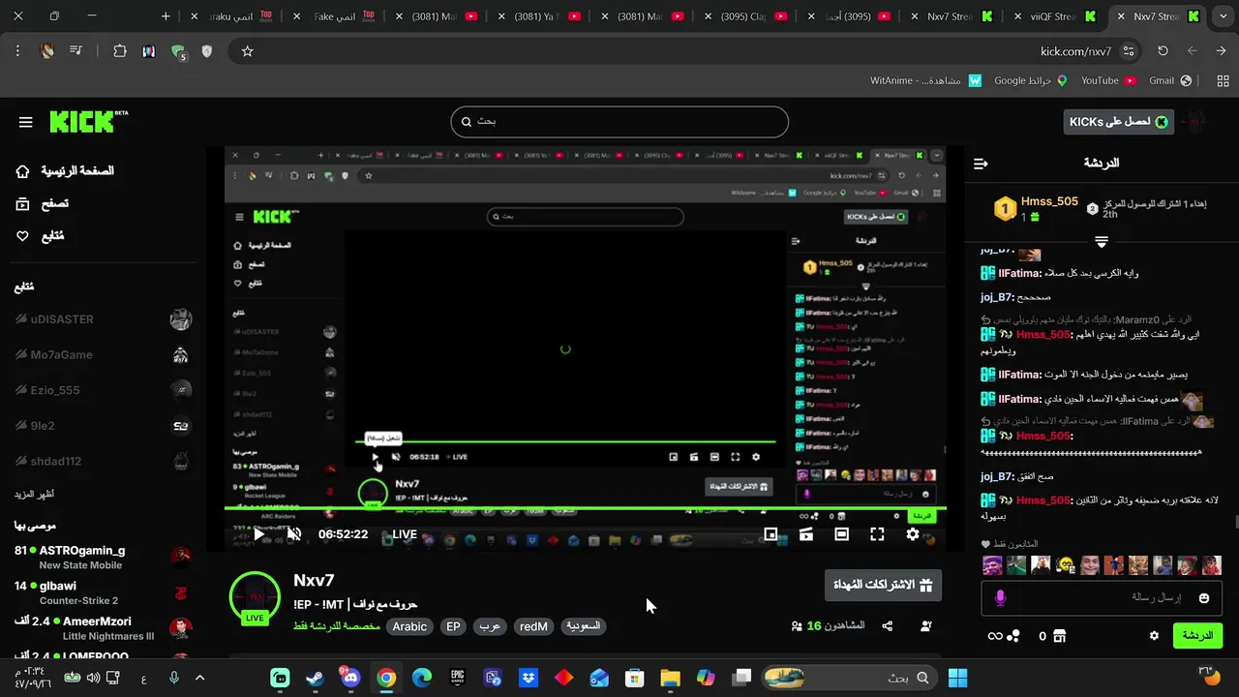Open the Gmail bookmark
The height and width of the screenshot is (697, 1239).
[1169, 80]
